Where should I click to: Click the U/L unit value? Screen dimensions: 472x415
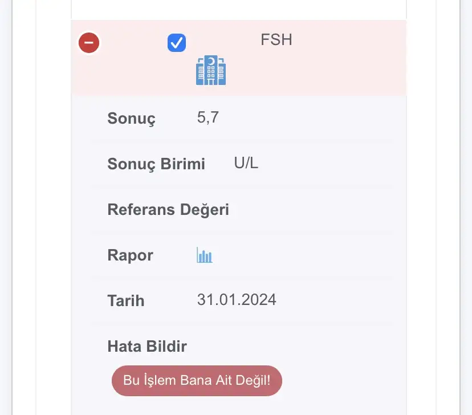(246, 163)
